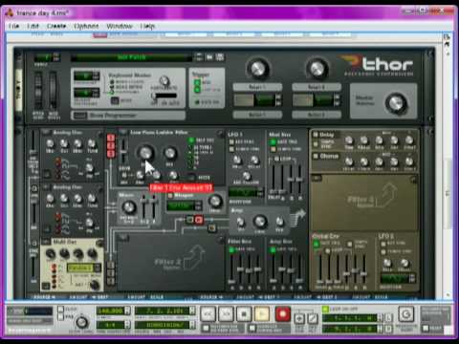Image resolution: width=459 pixels, height=344 pixels.
Task: Open the Window menu
Action: pos(120,26)
